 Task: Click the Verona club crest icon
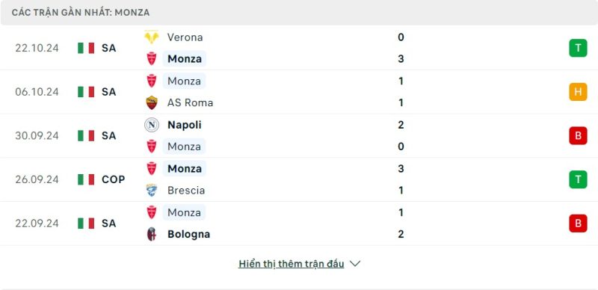coord(152,37)
